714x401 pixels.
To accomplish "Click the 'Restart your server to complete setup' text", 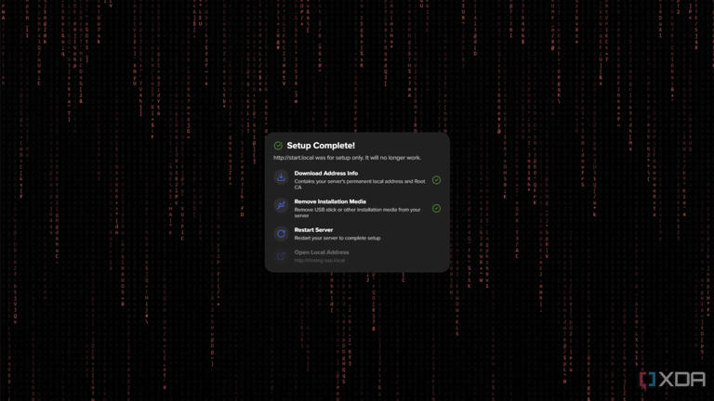I will [337, 238].
